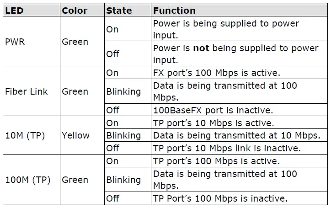Select the 10M (TP) LED cell
This screenshot has height=208, width=331.
click(x=25, y=135)
